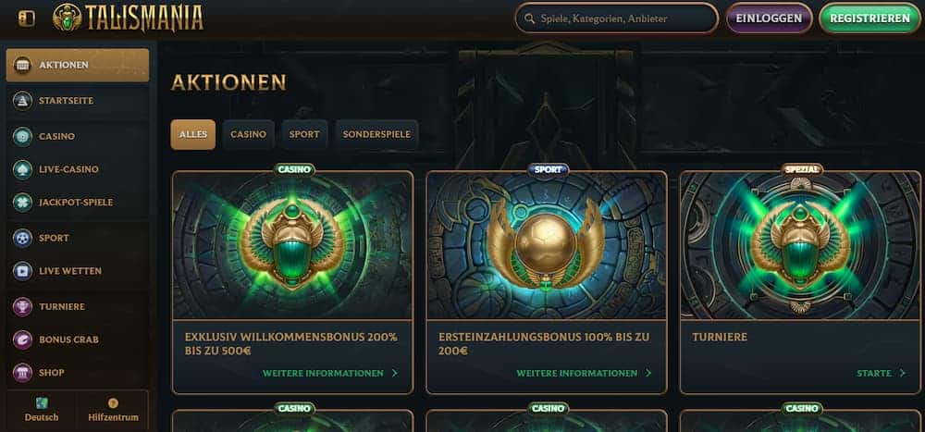This screenshot has height=432, width=925.
Task: Open the Bonus Crab icon
Action: 22,339
